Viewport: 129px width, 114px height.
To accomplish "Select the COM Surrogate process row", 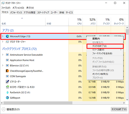I will 63,76.
